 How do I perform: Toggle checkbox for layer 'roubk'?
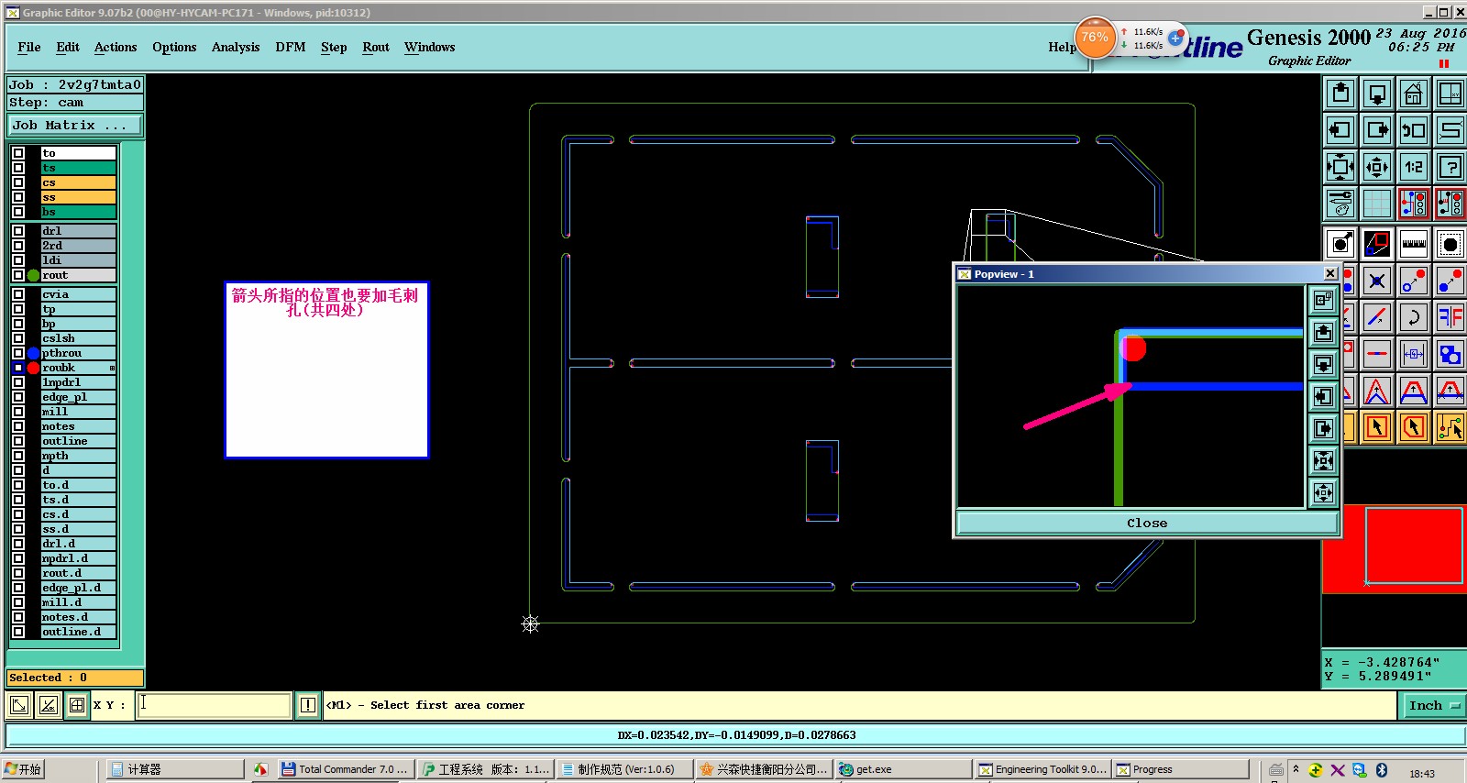point(18,368)
